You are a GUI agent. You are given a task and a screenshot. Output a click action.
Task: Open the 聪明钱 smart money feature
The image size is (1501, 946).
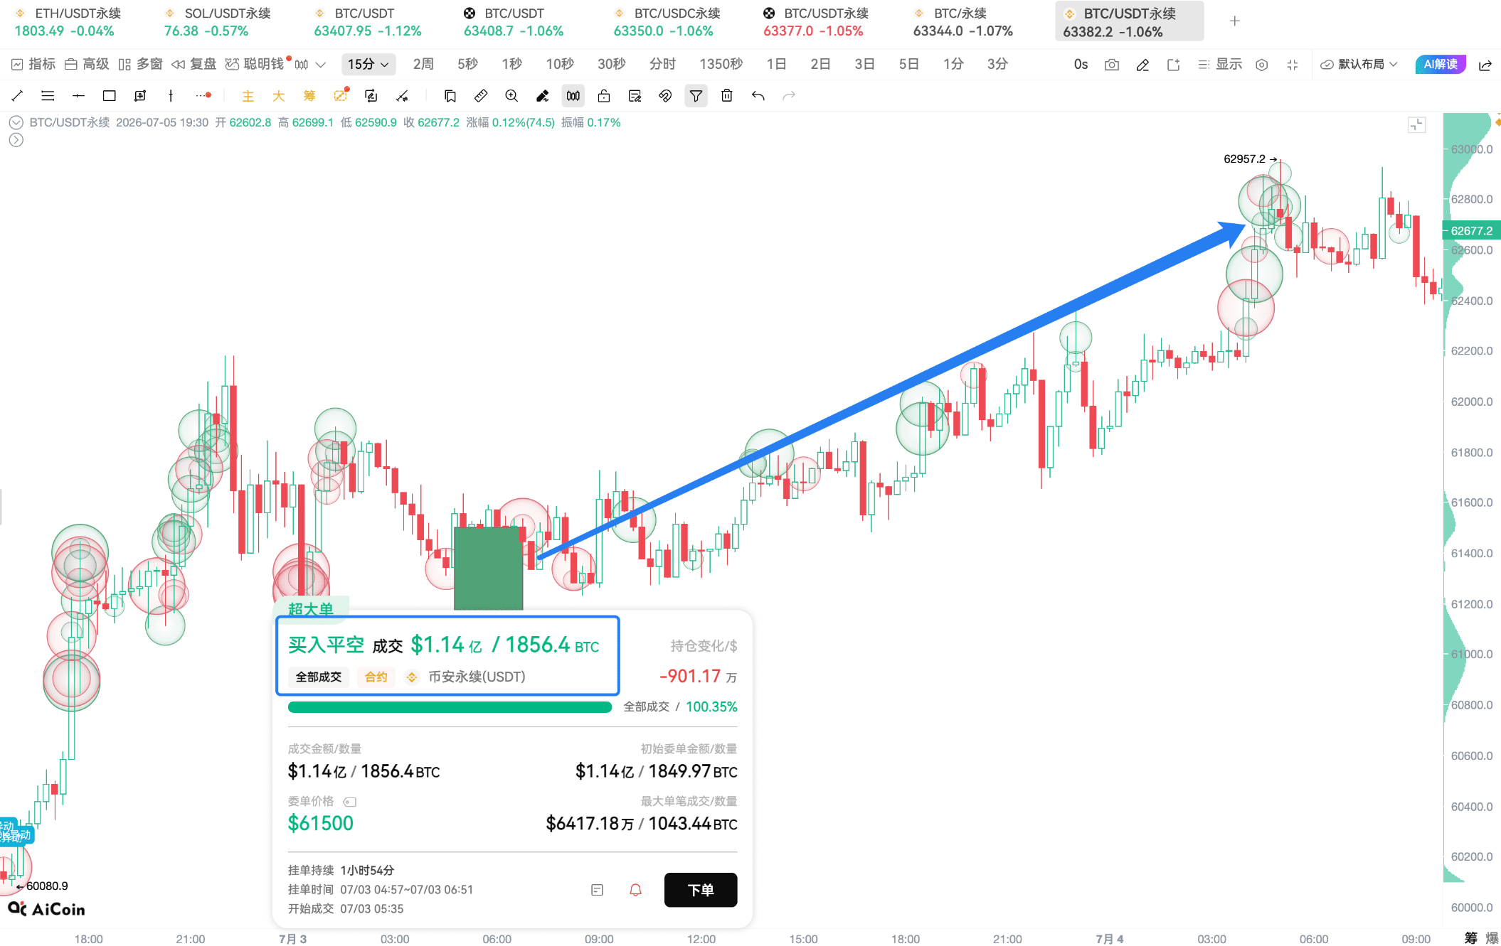pos(255,65)
